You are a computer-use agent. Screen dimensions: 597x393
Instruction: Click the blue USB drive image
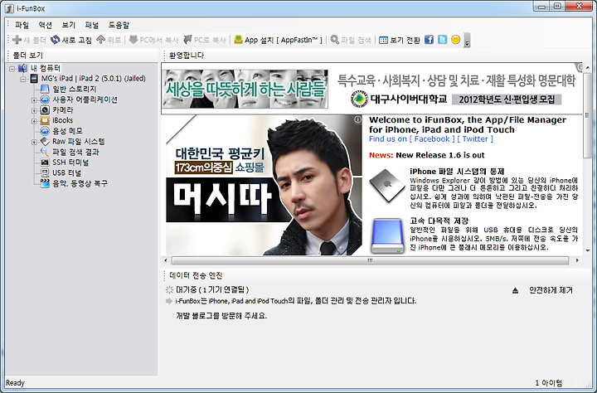(387, 236)
